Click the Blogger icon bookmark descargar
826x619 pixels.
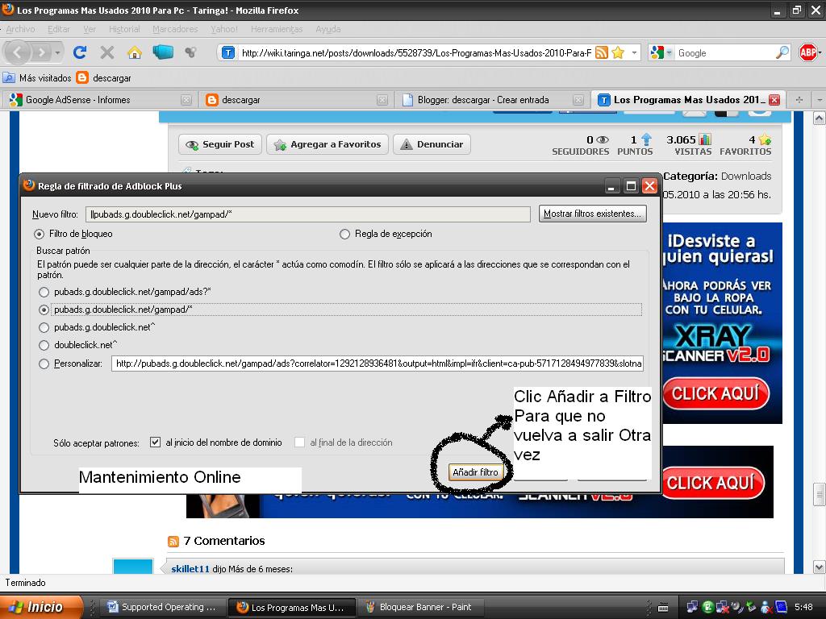pyautogui.click(x=82, y=78)
